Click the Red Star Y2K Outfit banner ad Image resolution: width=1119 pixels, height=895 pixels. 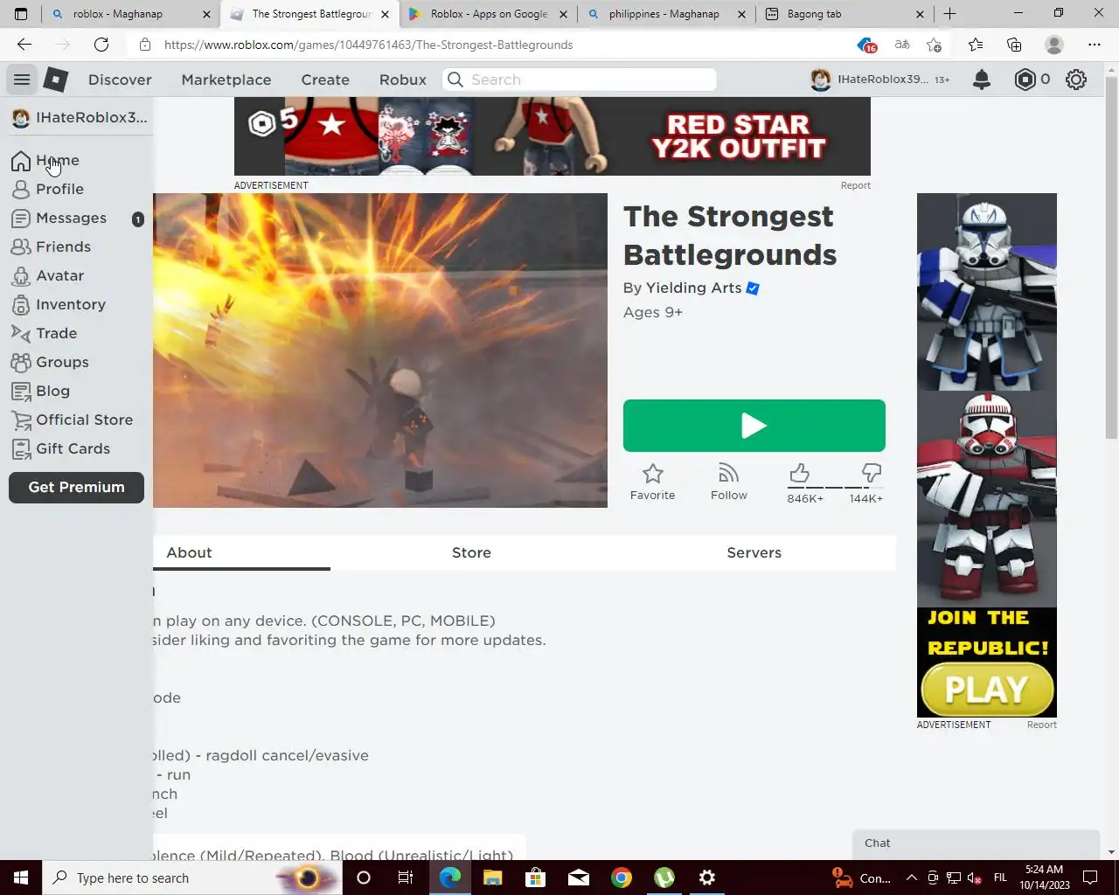pyautogui.click(x=553, y=136)
